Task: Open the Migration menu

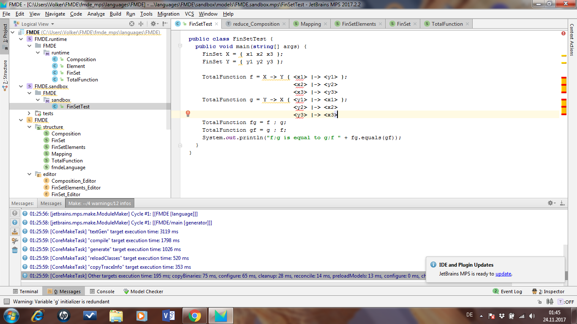Action: 169,14
